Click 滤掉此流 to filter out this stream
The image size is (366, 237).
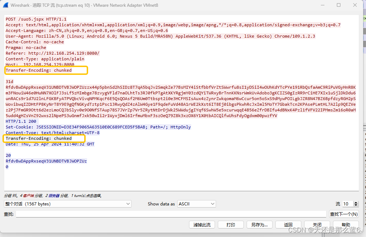pos(202,224)
